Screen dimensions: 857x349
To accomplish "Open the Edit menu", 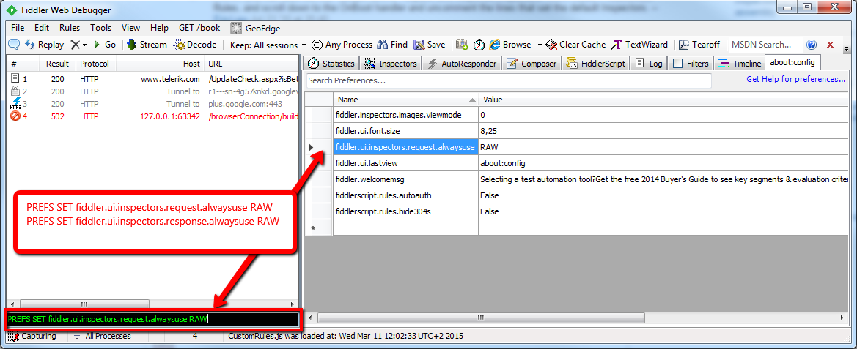I will (42, 28).
